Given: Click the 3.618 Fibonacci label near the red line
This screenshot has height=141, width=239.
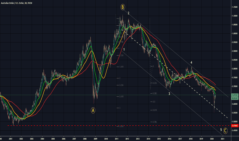Looking at the screenshot, I should pos(122,126).
